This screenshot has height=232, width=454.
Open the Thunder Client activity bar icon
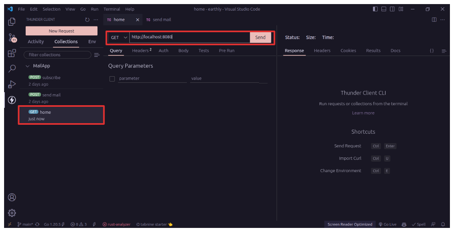point(12,100)
